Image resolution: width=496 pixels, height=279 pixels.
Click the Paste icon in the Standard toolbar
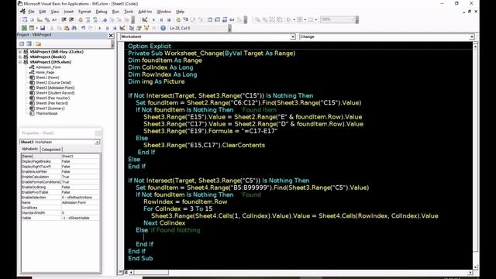67,28
